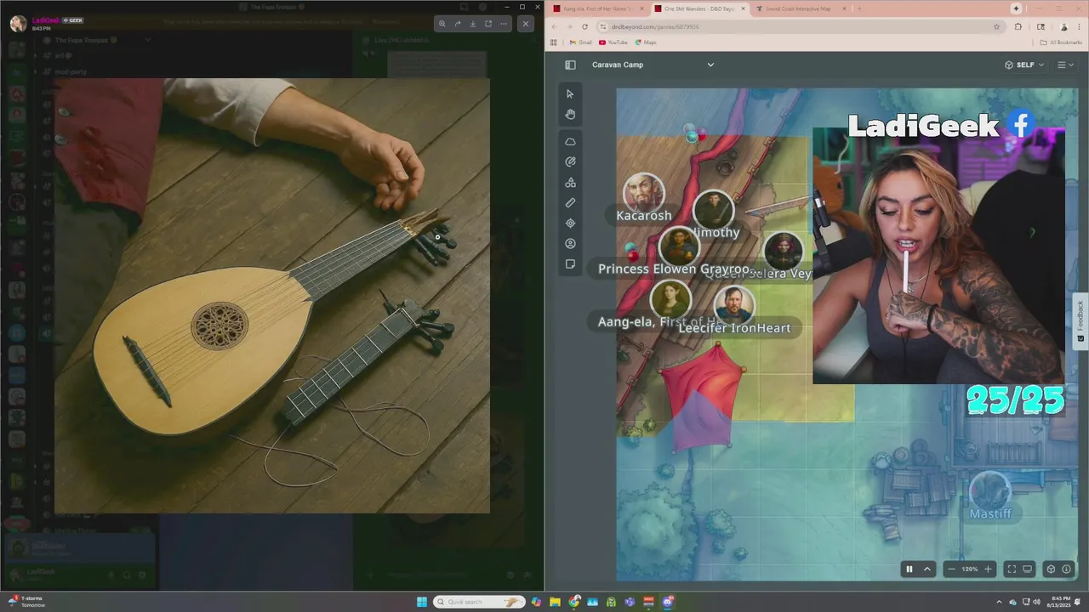This screenshot has height=612, width=1089.
Task: Zoom in the map with plus button
Action: point(988,569)
